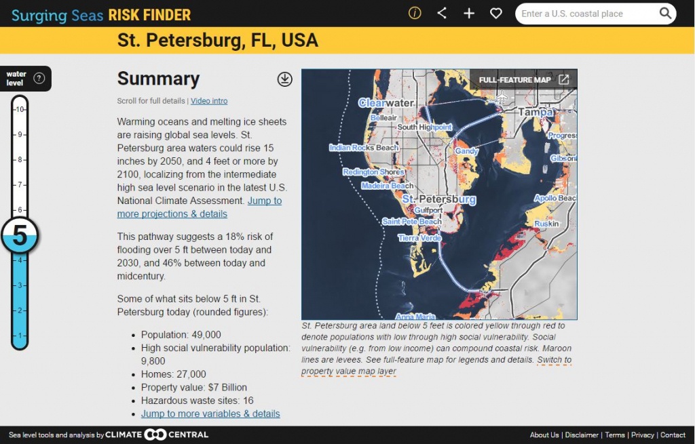Image resolution: width=695 pixels, height=444 pixels.
Task: Click the heart favorite icon
Action: pyautogui.click(x=496, y=14)
